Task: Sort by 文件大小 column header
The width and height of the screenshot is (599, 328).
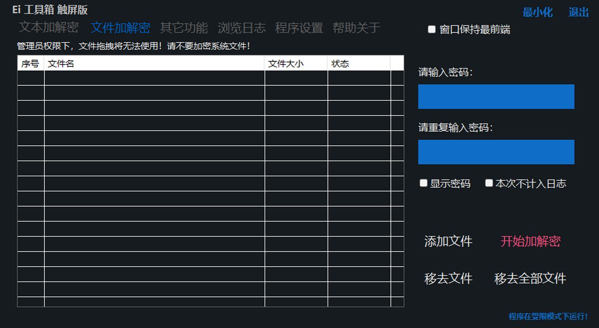Action: (296, 63)
